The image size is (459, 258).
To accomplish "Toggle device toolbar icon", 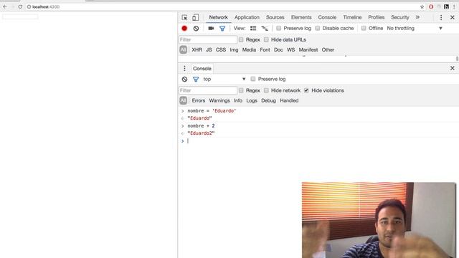I will [195, 17].
